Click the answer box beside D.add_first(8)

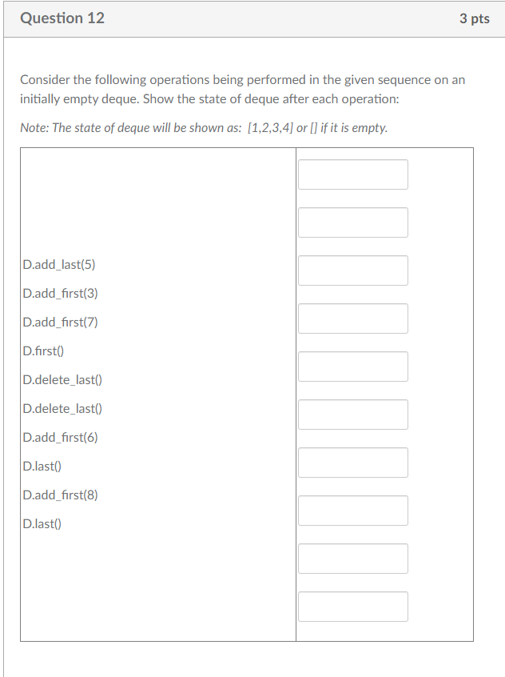coord(352,559)
